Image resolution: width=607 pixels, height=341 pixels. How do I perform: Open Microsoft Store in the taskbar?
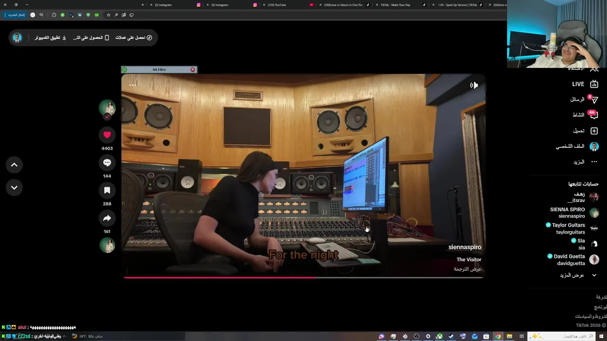(486, 336)
